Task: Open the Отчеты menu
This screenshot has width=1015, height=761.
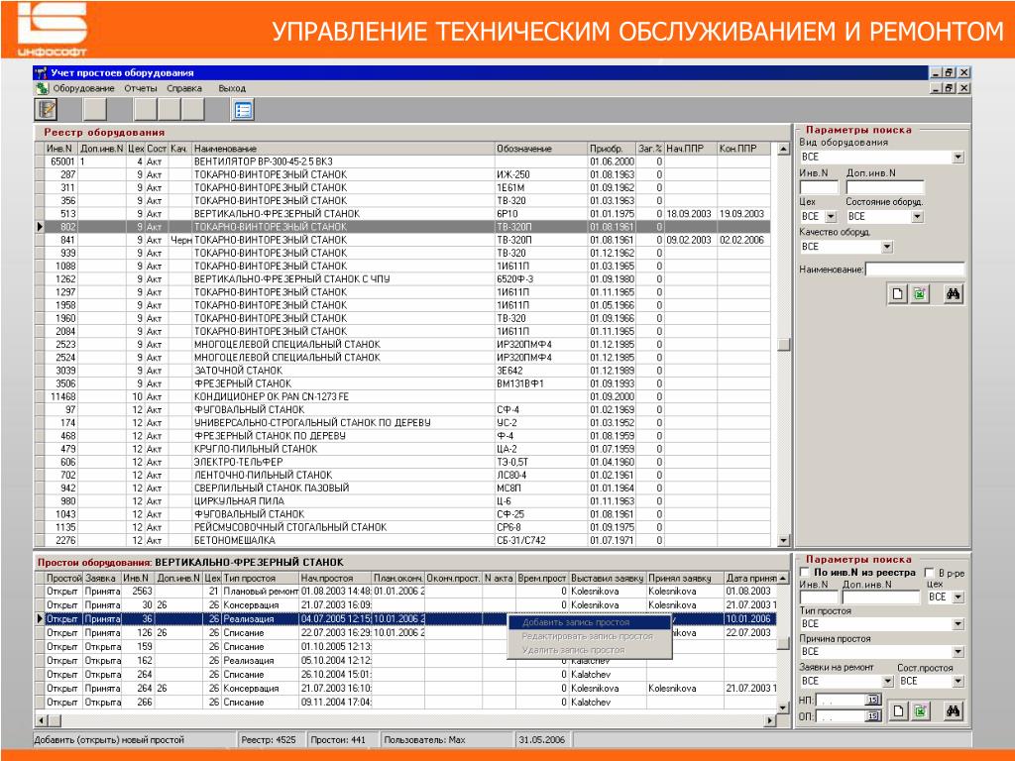Action: (141, 88)
